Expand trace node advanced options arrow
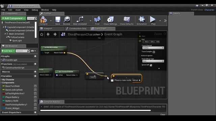Screen dimensions: 216x121 [x=159, y=69]
